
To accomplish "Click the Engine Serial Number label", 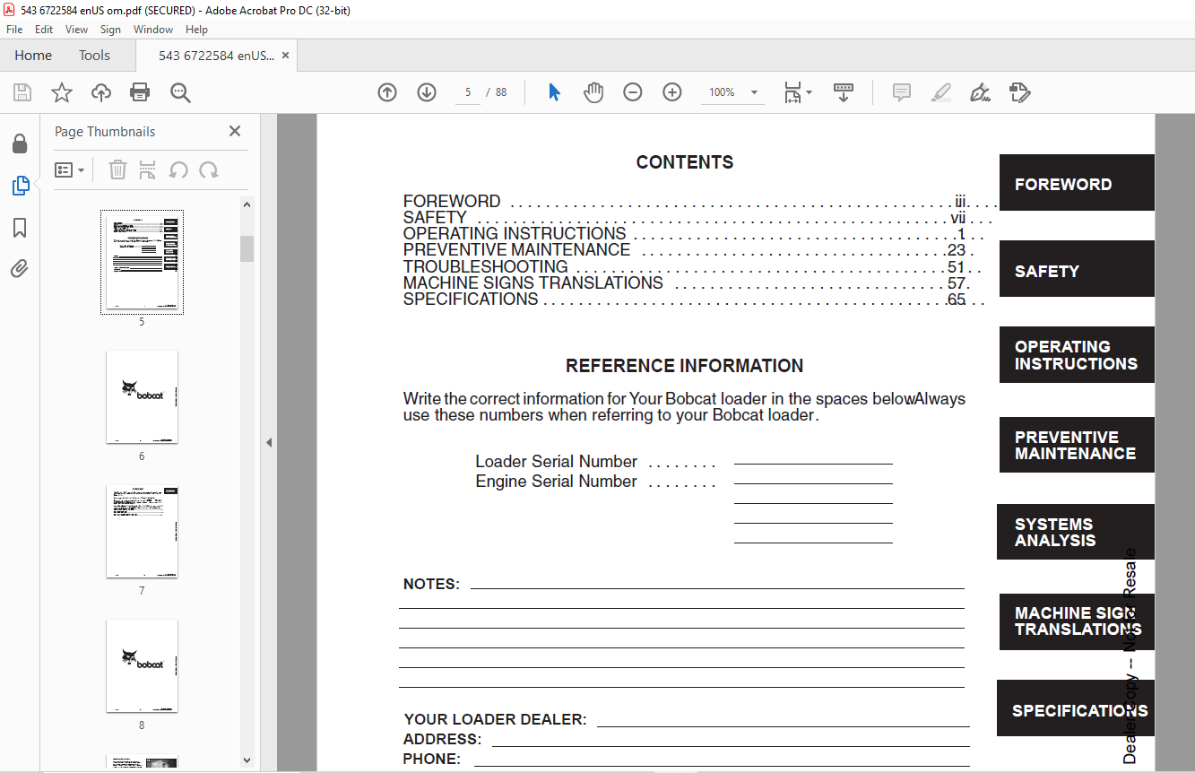I will [x=557, y=482].
